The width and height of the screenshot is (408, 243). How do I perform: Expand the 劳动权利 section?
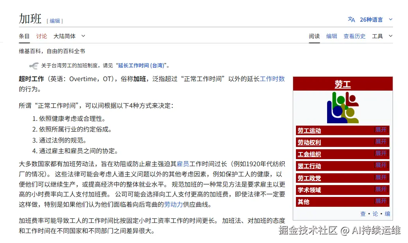[x=380, y=142]
